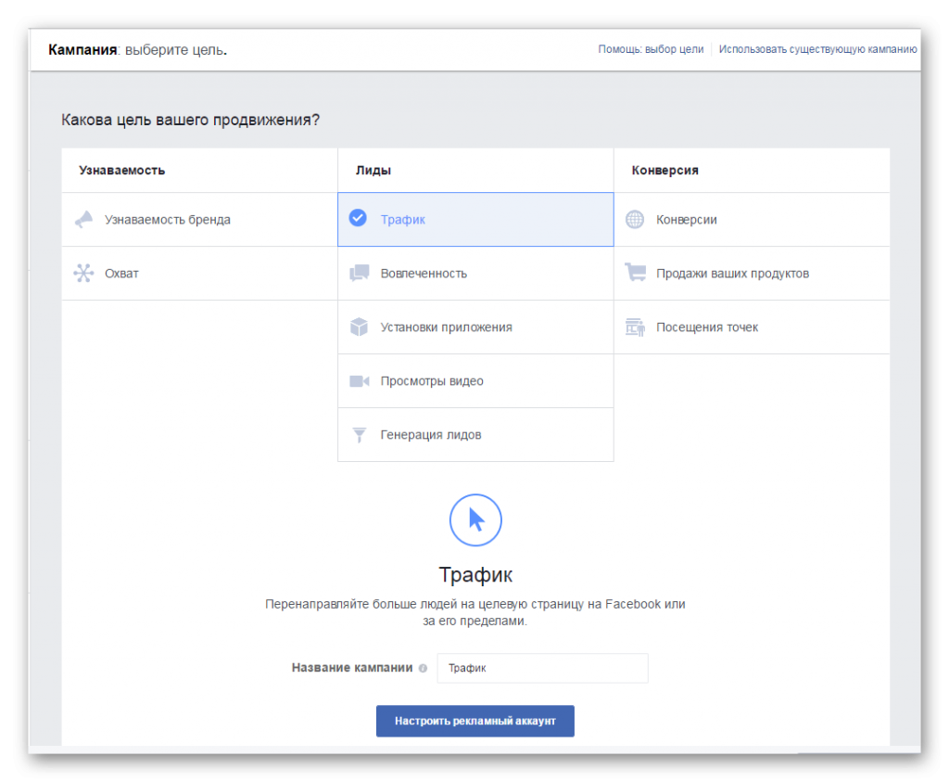Click the shopping cart product sales icon
This screenshot has width=949, height=782.
pyautogui.click(x=635, y=274)
